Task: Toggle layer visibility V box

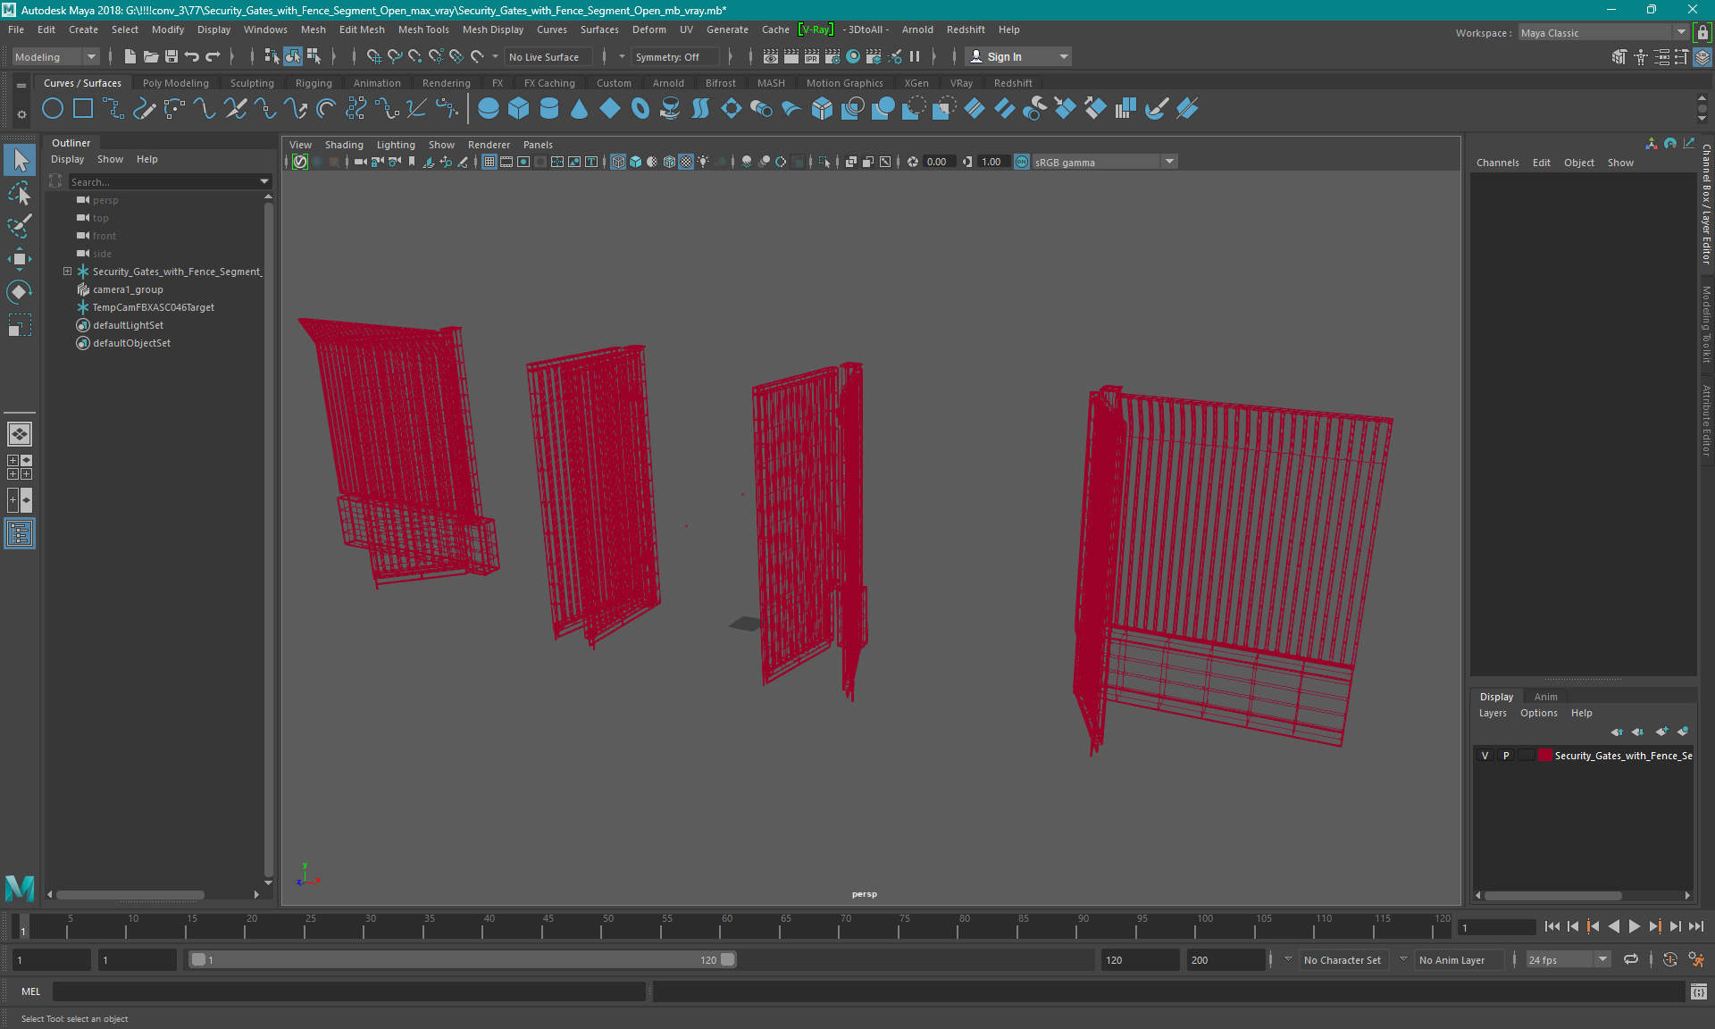Action: [x=1485, y=756]
